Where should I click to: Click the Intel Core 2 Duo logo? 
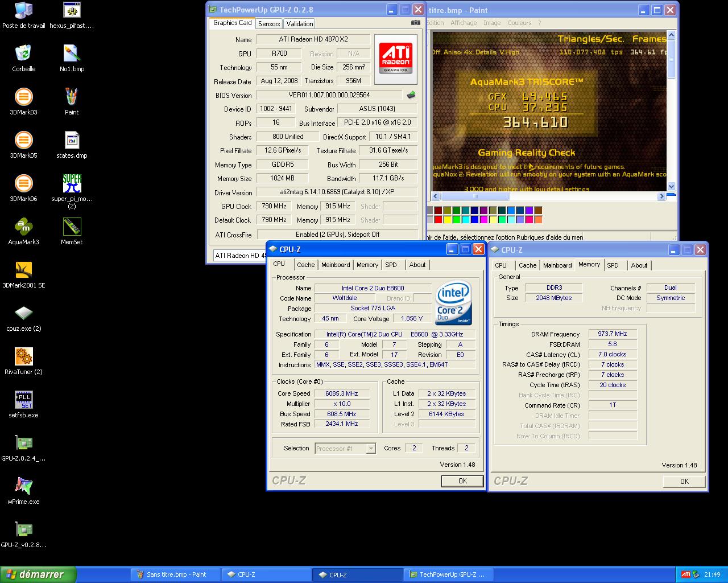453,303
